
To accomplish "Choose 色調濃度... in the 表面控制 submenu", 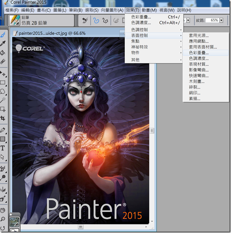I will (206, 58).
